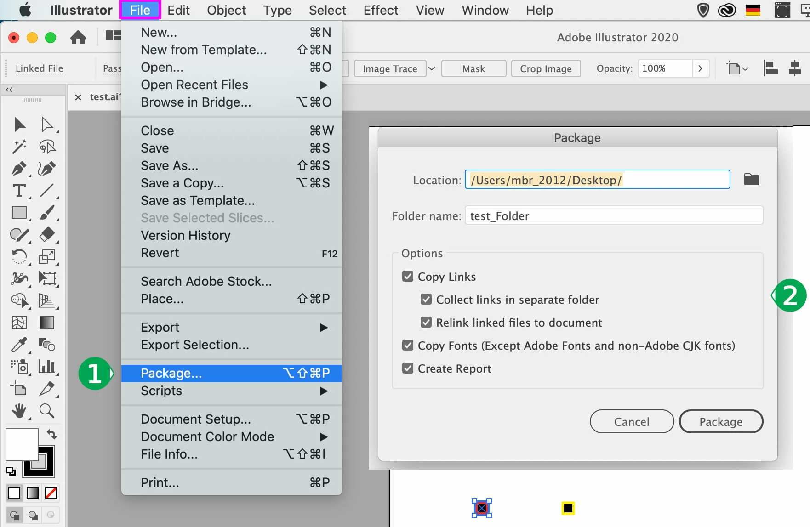Choose Place… menu item
The image size is (810, 527).
pyautogui.click(x=232, y=299)
